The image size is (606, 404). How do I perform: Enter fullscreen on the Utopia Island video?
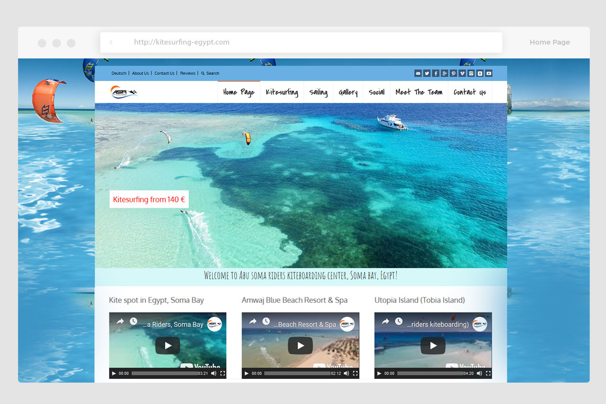click(488, 374)
